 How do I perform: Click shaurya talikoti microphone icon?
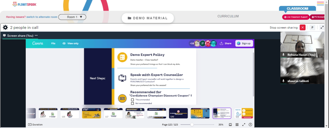pos(284,81)
